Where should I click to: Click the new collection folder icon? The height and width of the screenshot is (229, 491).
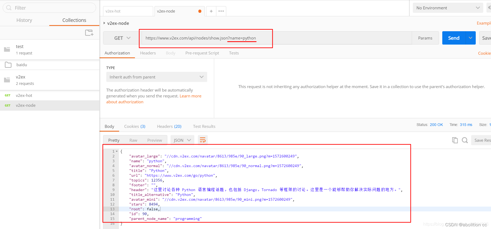89,33
